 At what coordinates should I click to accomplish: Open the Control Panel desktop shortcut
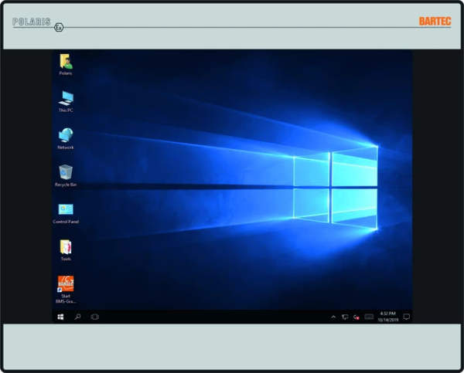66,209
